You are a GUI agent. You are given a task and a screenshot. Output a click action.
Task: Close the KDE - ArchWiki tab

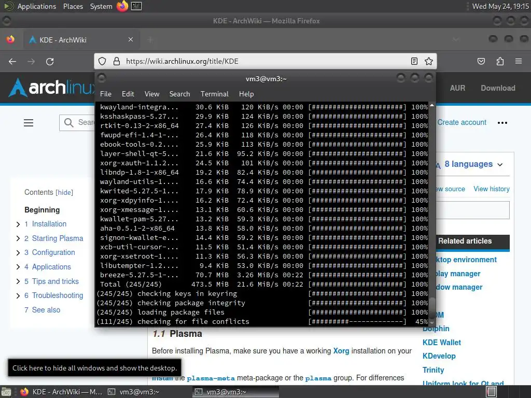(131, 39)
